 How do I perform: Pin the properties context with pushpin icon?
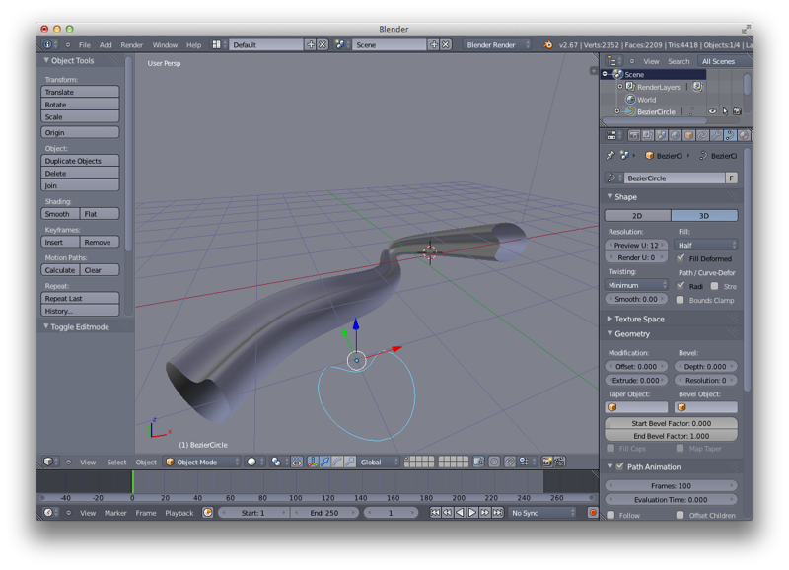610,156
